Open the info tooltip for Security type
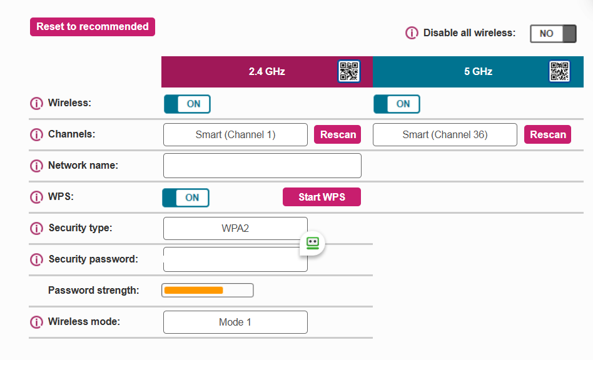Image resolution: width=593 pixels, height=375 pixels. (36, 228)
